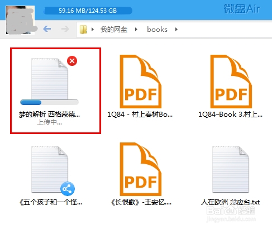The height and width of the screenshot is (229, 272).
Task: Select the 1Q84–Book 3.村上... PDF icon
Action: pos(231,82)
